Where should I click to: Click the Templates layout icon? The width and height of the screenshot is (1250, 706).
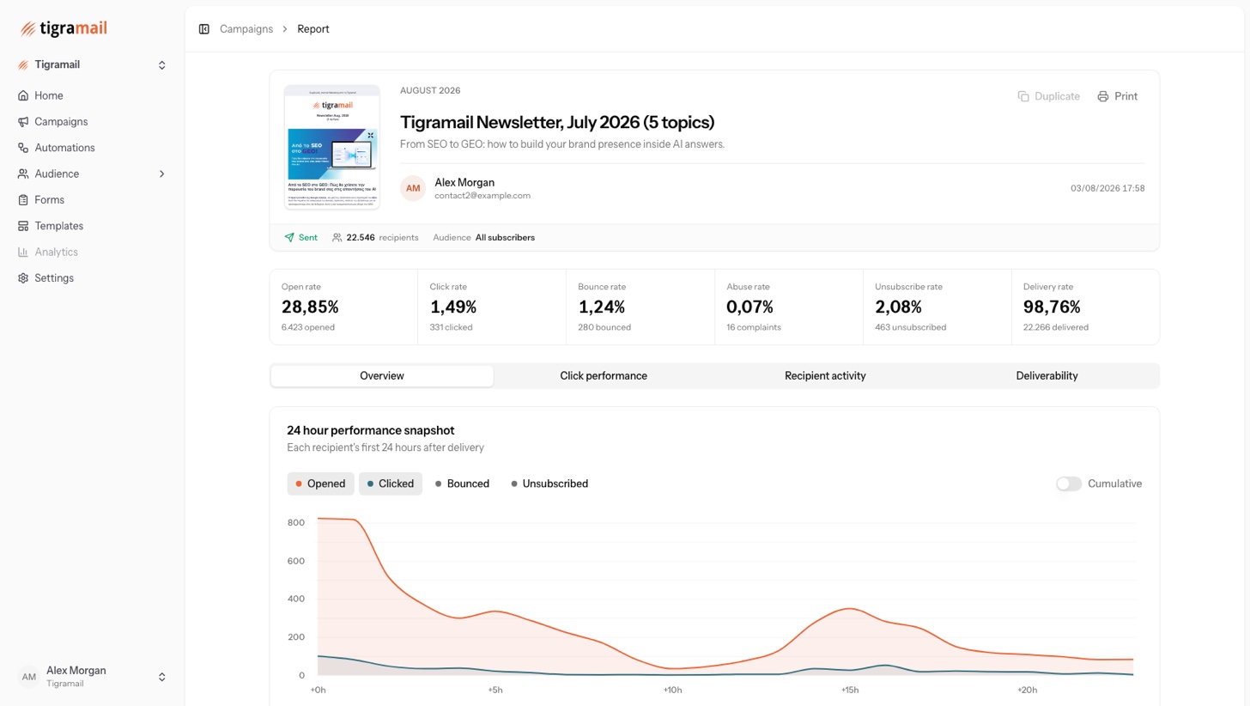click(23, 226)
